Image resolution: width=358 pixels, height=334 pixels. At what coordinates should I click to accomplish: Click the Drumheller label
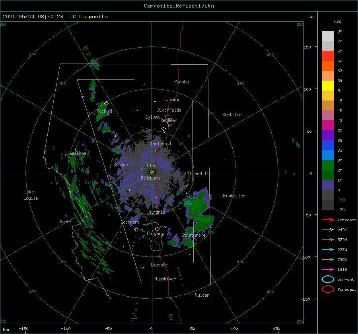[233, 196]
